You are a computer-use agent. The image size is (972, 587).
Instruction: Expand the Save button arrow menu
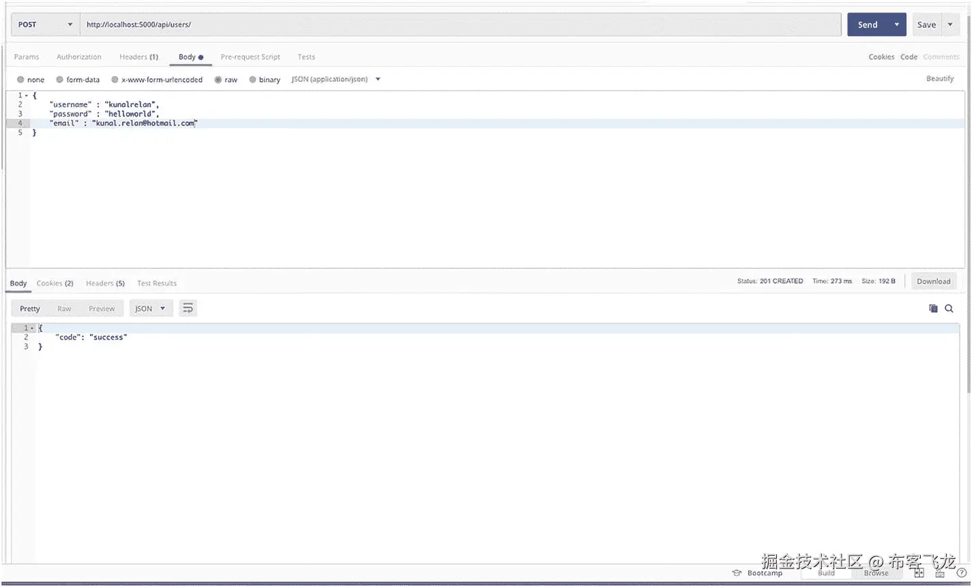point(951,25)
